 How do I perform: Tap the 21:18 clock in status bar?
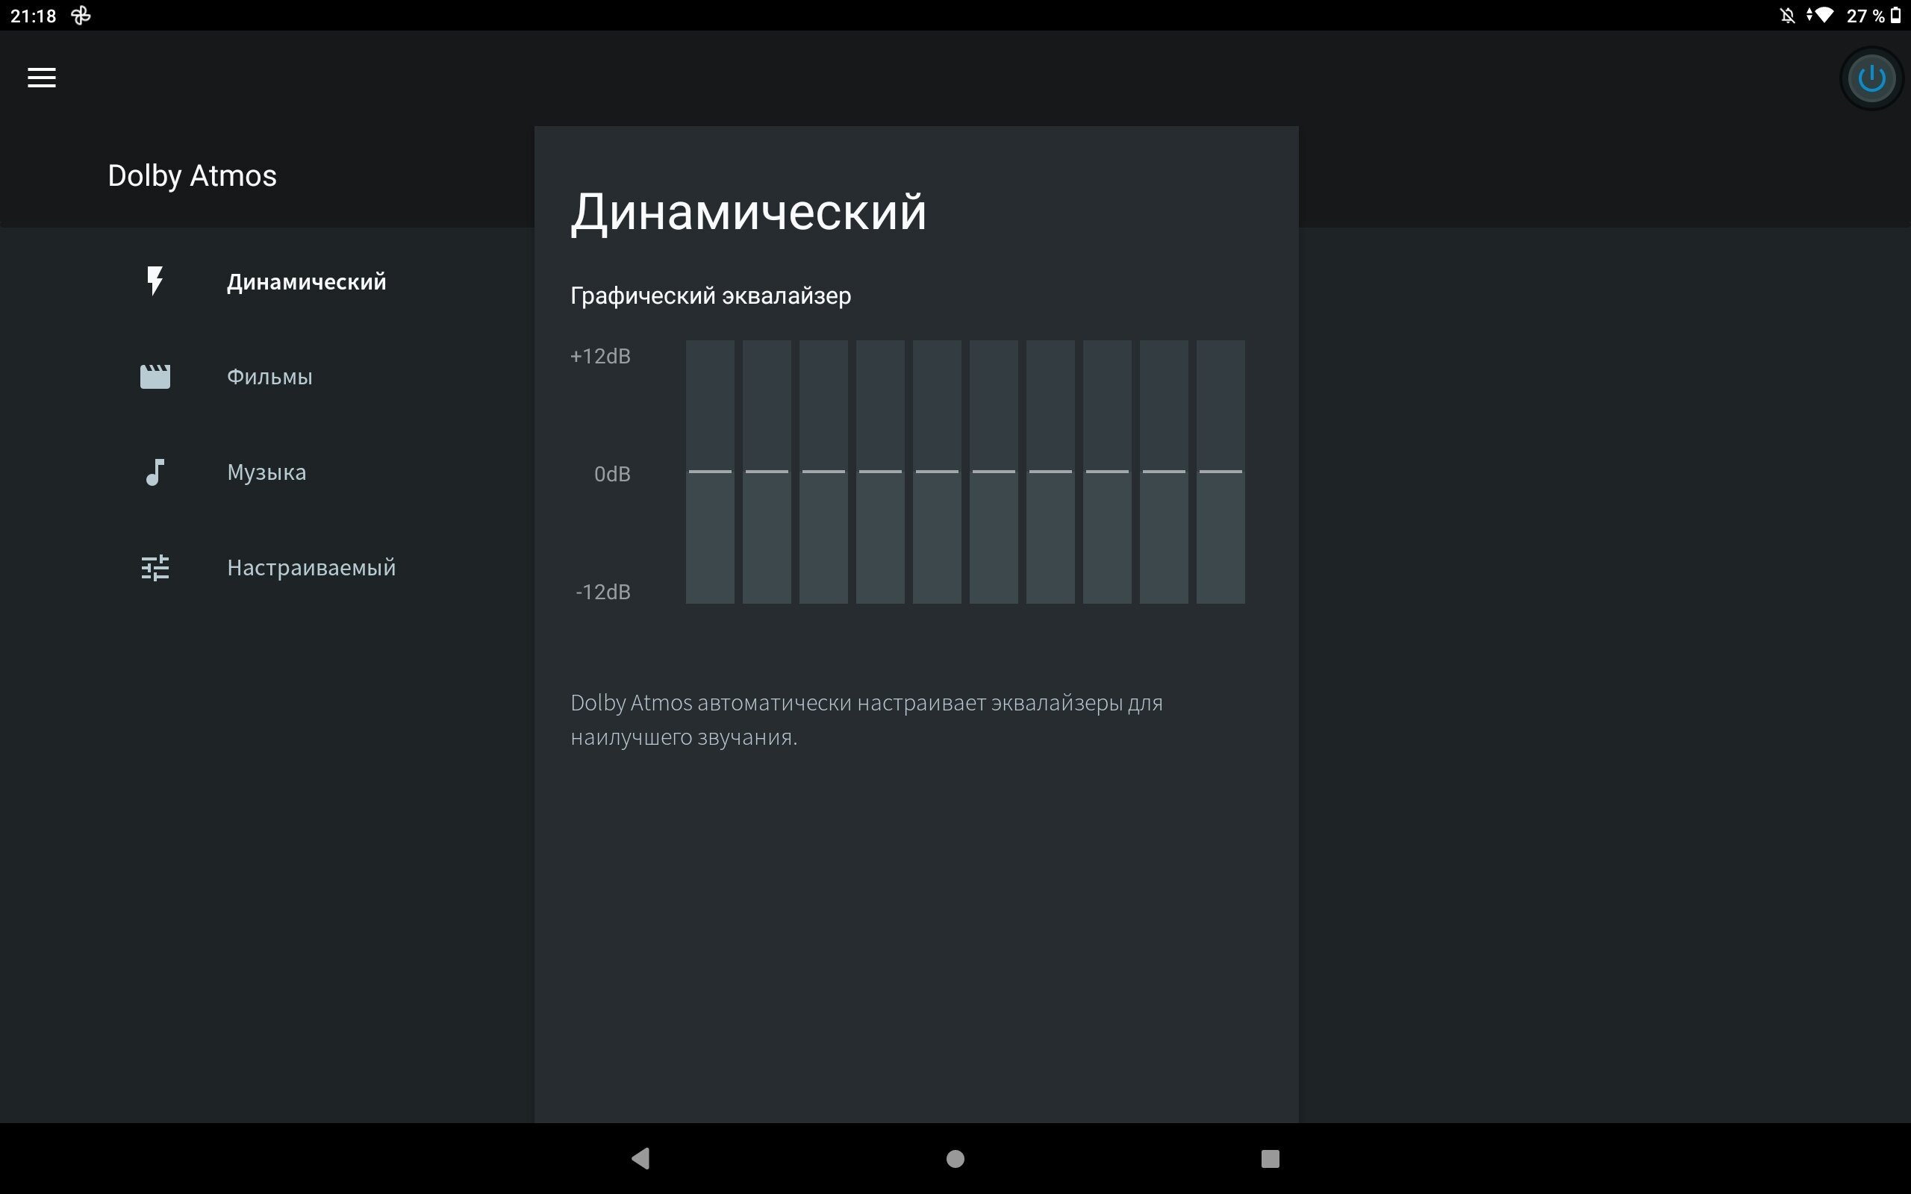(x=33, y=16)
